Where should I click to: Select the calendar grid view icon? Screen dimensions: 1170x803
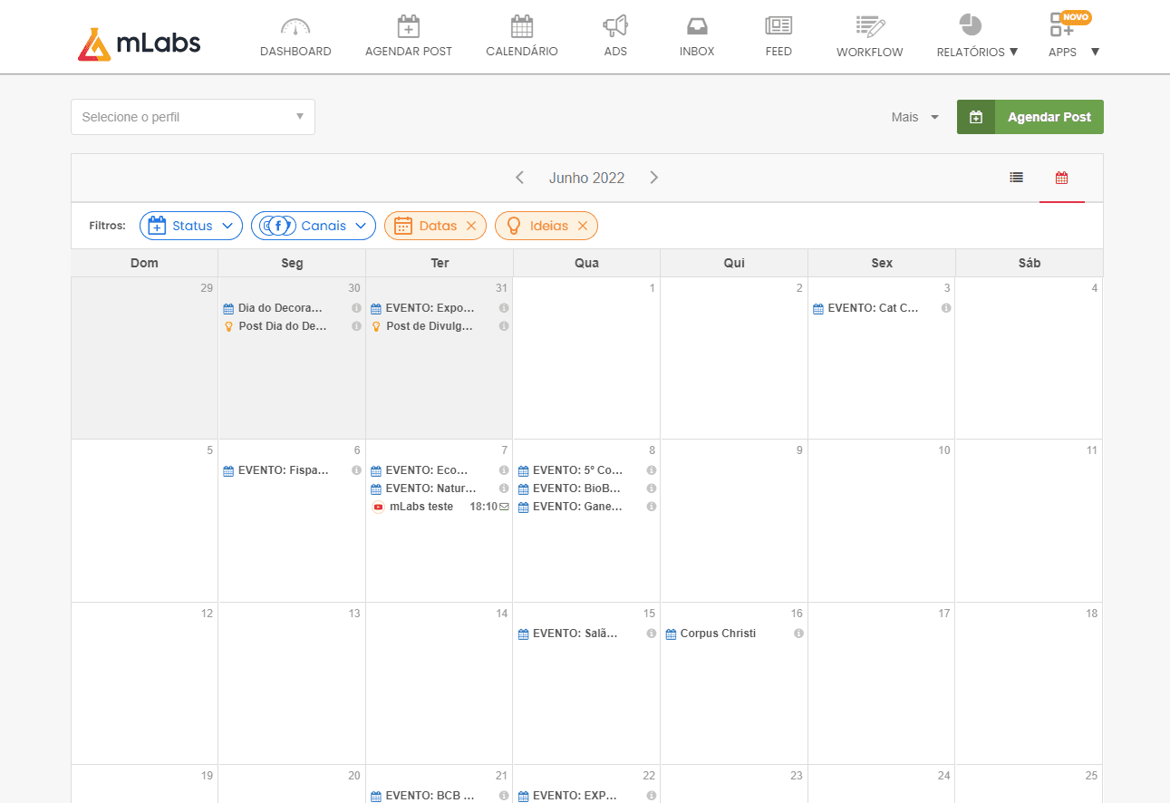pos(1061,178)
